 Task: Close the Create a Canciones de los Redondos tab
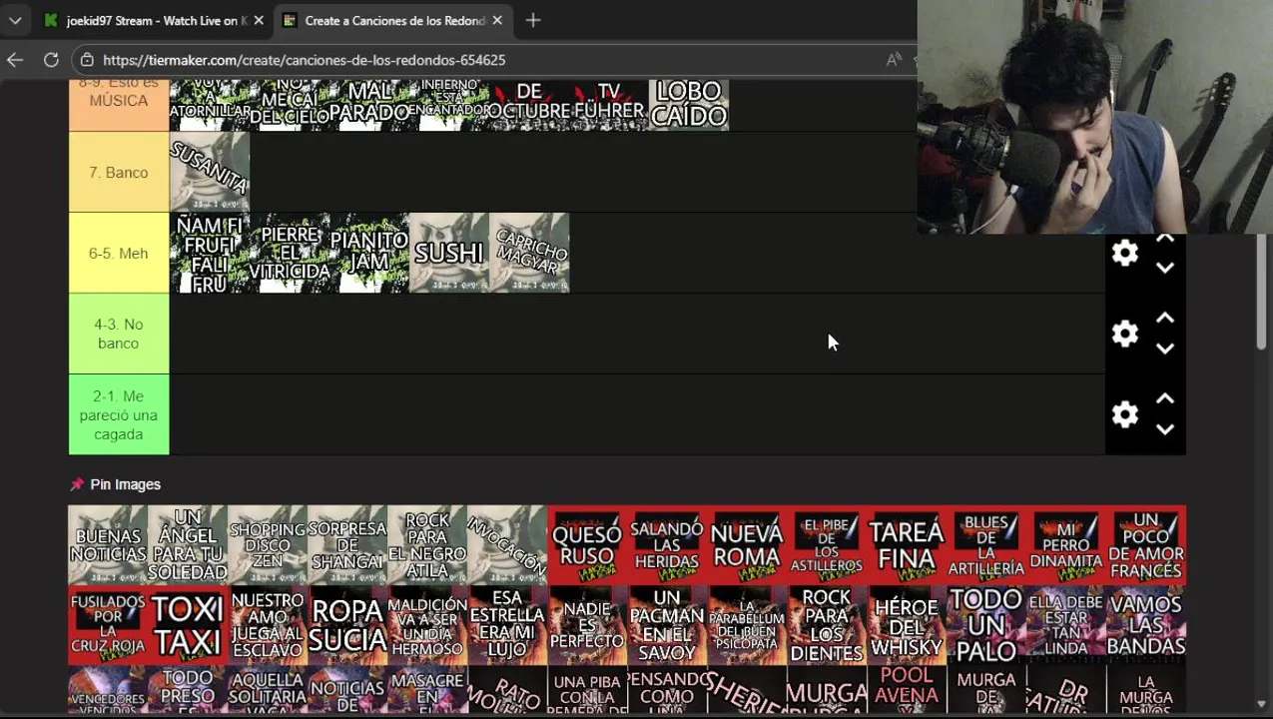click(497, 20)
